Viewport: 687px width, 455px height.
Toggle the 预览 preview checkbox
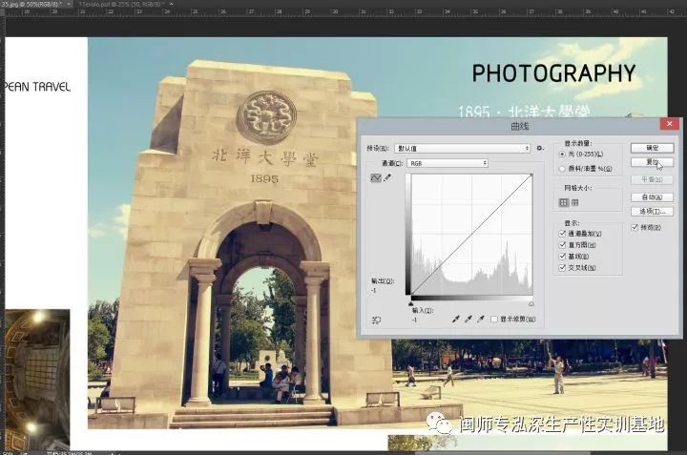coord(635,227)
